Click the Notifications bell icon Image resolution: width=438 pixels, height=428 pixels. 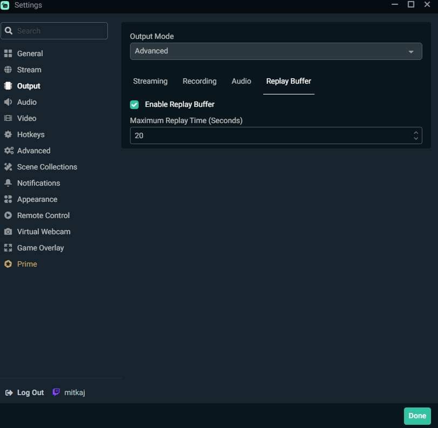(x=8, y=183)
